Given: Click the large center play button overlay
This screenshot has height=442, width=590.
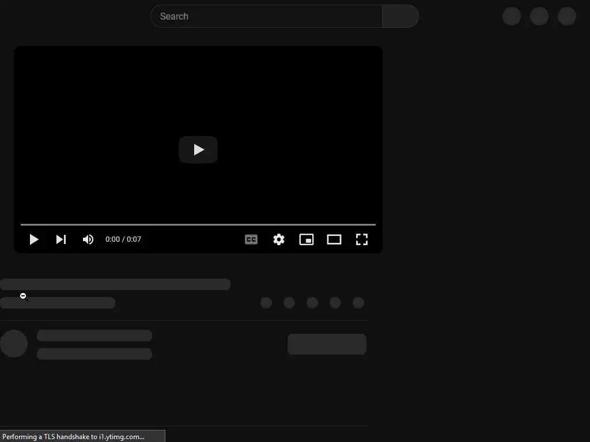Looking at the screenshot, I should click(198, 150).
